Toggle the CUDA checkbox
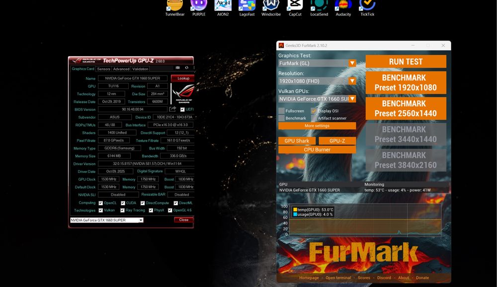Screen dimensions: 497x287 click(x=123, y=203)
